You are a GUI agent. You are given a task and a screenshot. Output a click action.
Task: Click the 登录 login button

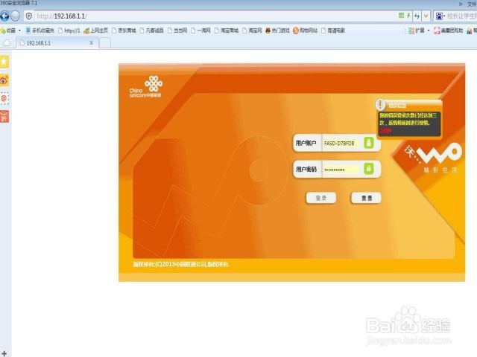click(x=321, y=198)
